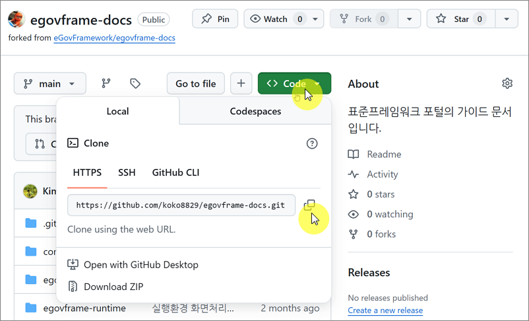Open the Watch options dropdown arrow
529x321 pixels.
(315, 19)
